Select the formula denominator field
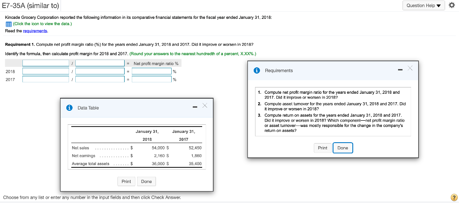 (x=100, y=63)
